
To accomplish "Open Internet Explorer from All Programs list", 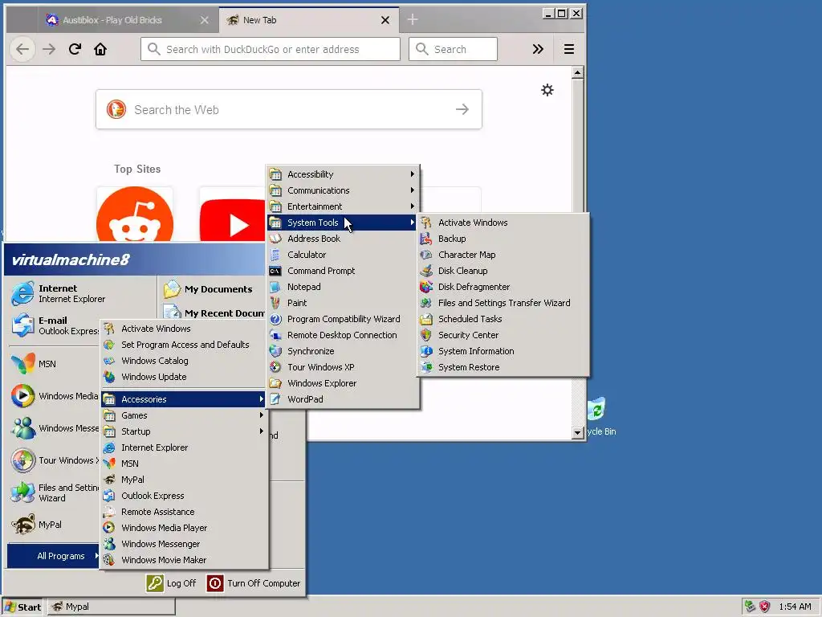I will point(184,447).
